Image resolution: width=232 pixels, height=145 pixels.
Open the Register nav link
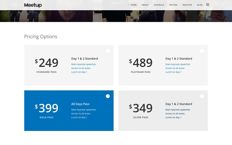187,5
